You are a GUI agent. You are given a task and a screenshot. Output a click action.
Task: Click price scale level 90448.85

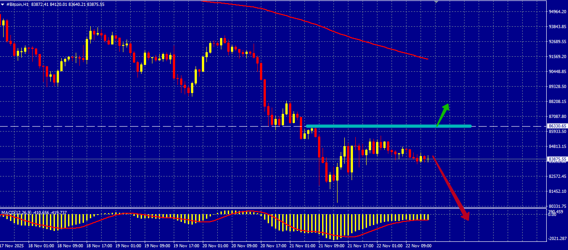click(557, 72)
